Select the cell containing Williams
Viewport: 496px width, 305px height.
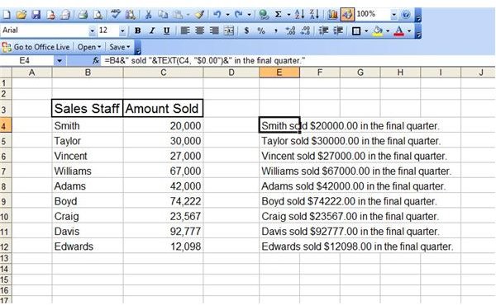coord(88,171)
